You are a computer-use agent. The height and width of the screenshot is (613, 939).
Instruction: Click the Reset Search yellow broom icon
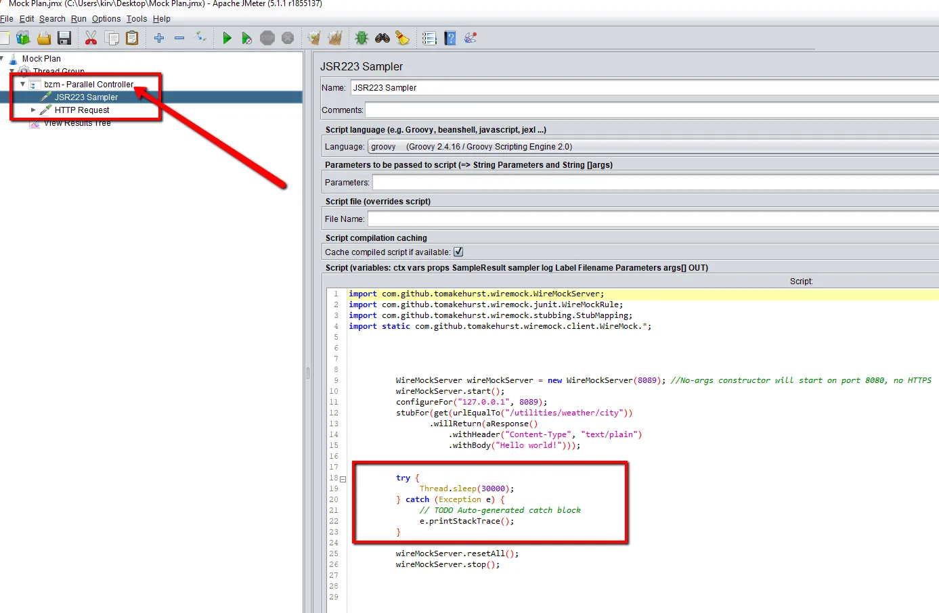point(403,38)
